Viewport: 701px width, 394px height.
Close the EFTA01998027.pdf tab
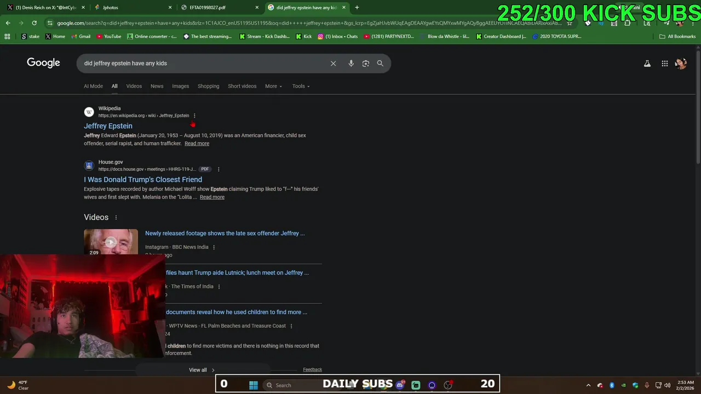257,8
